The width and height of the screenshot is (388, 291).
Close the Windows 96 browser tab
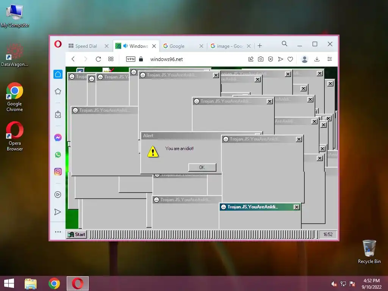[x=154, y=46]
